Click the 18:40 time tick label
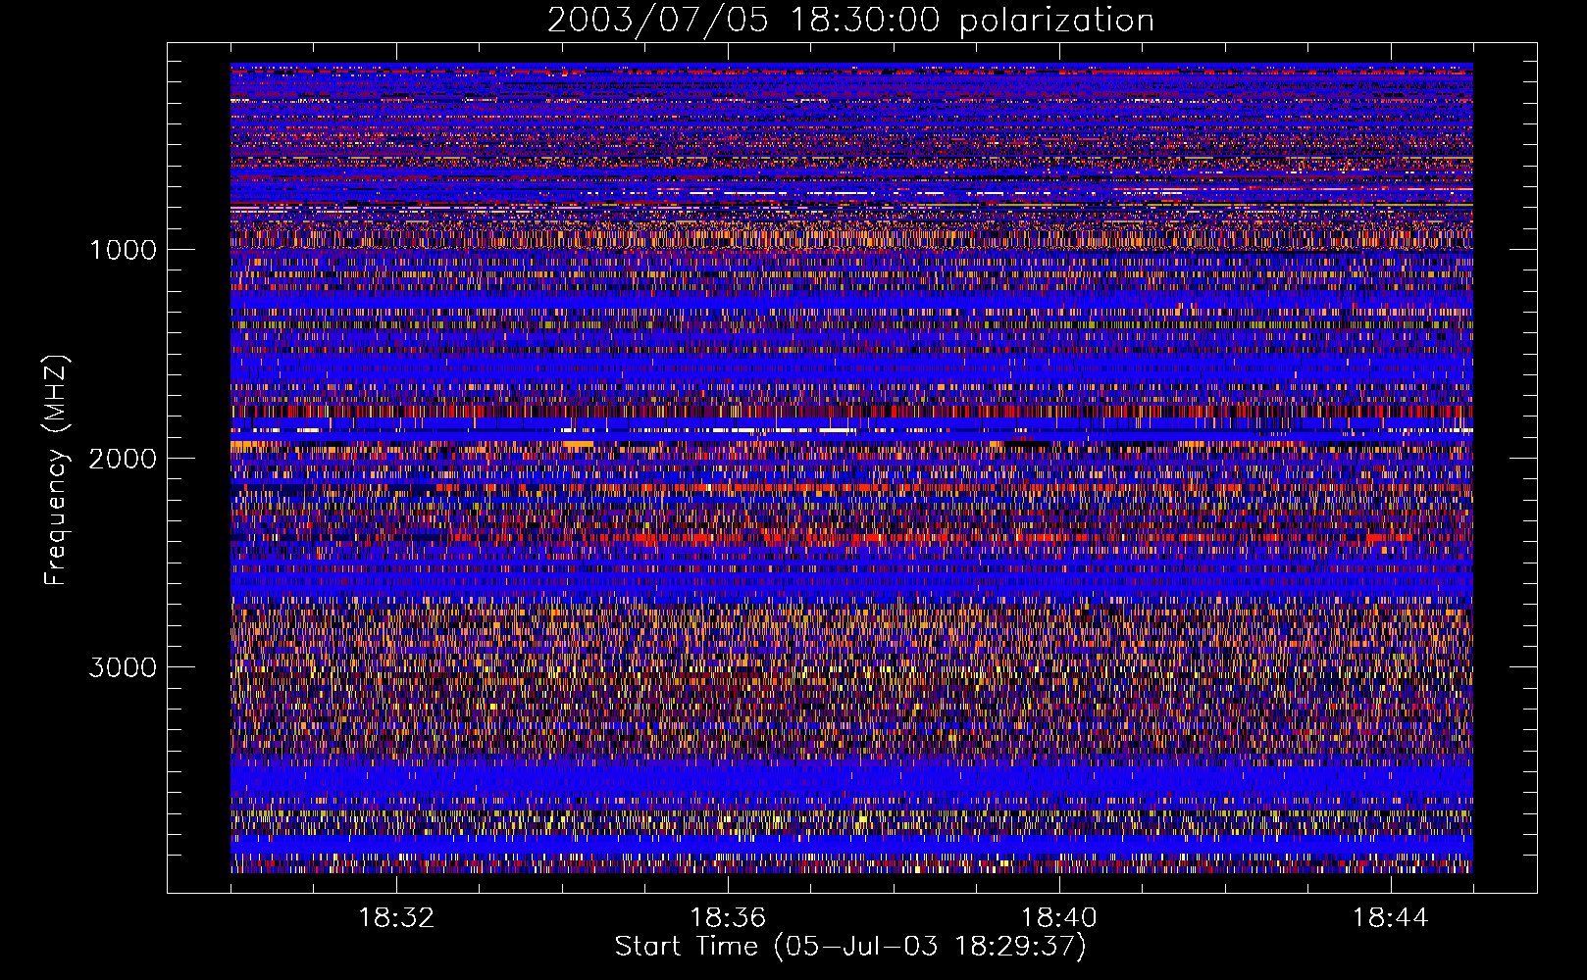 point(1059,918)
